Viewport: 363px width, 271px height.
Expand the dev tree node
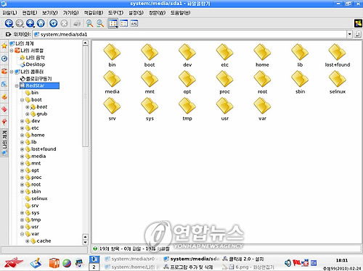click(22, 121)
